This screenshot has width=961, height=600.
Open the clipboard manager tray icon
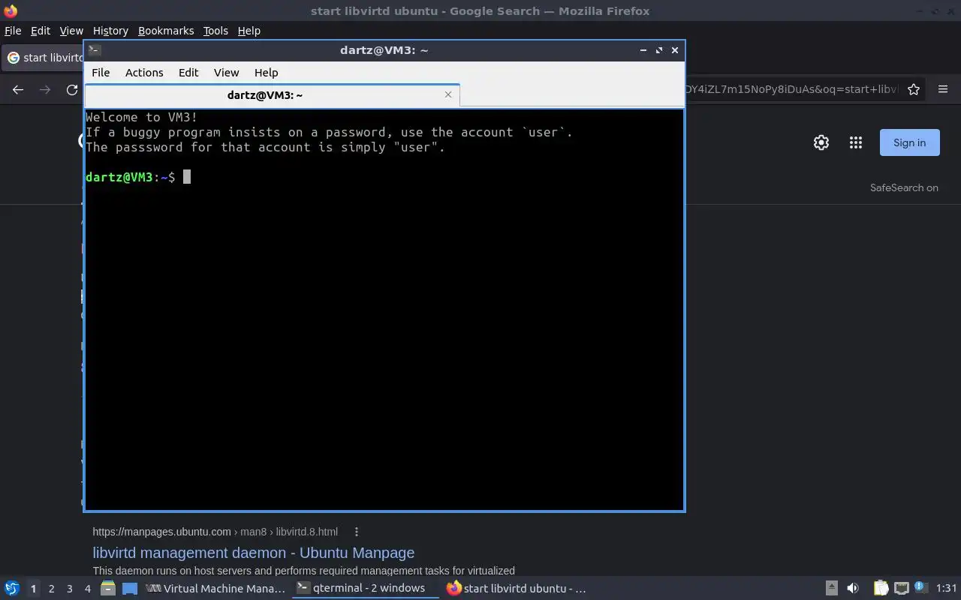[881, 588]
